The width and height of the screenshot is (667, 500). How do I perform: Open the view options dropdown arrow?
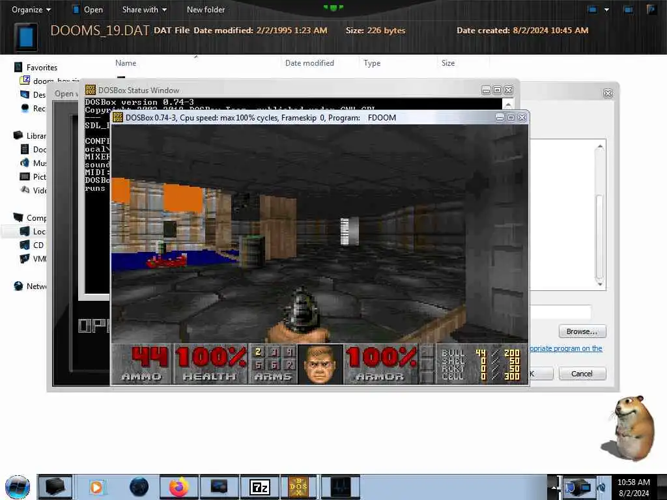pos(606,9)
